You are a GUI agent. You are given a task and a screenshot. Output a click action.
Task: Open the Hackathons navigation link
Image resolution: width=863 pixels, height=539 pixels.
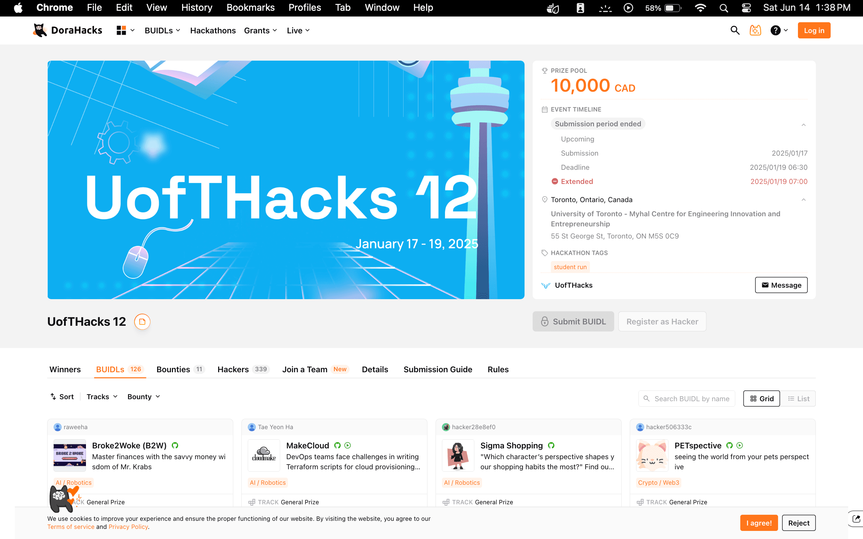pyautogui.click(x=213, y=30)
